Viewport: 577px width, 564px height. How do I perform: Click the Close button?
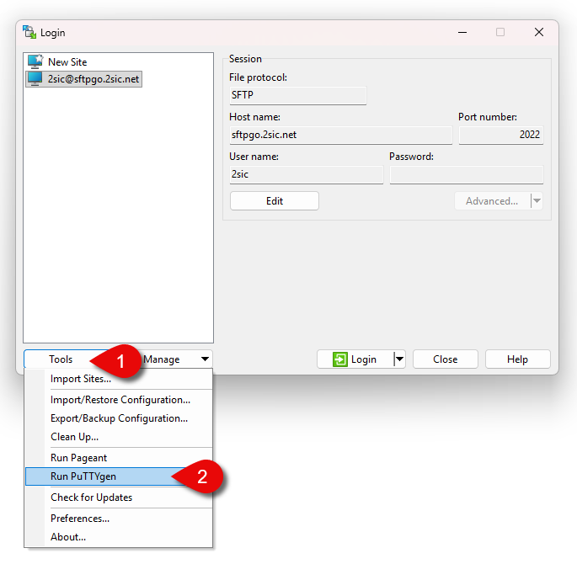pos(446,359)
